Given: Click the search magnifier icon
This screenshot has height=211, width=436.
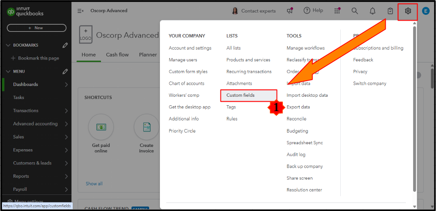Looking at the screenshot, I should (x=355, y=11).
